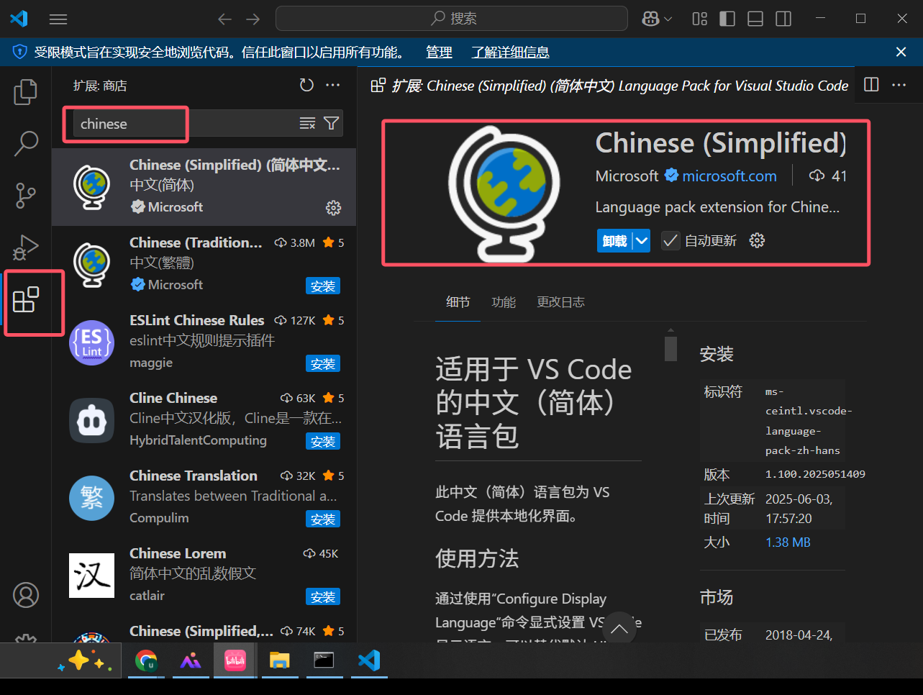Open manage gear for Chinese (Simplified) list item
This screenshot has height=695, width=923.
[x=333, y=208]
